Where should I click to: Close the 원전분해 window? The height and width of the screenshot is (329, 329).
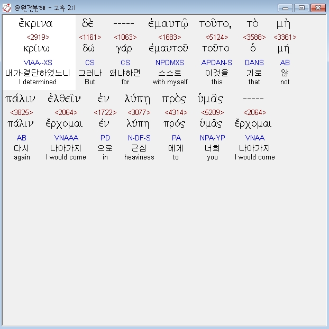coord(318,8)
